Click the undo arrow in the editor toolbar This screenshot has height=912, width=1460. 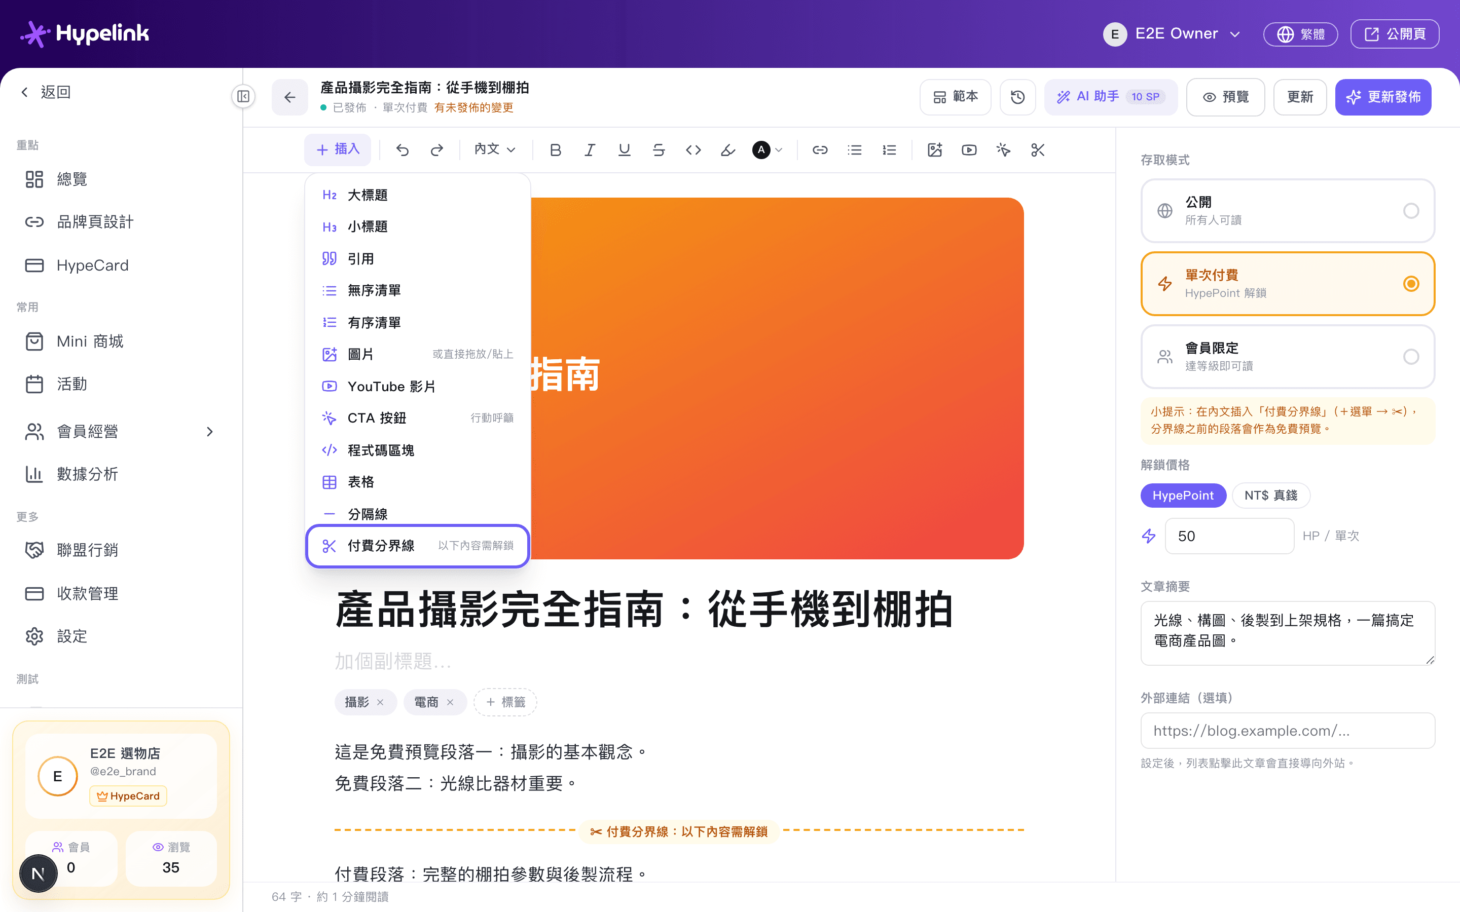[403, 149]
